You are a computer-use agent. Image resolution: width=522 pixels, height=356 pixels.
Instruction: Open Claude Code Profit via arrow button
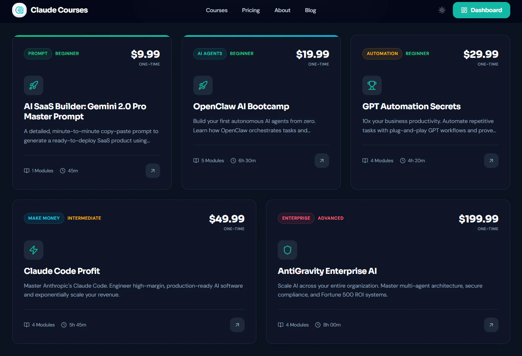pyautogui.click(x=237, y=325)
